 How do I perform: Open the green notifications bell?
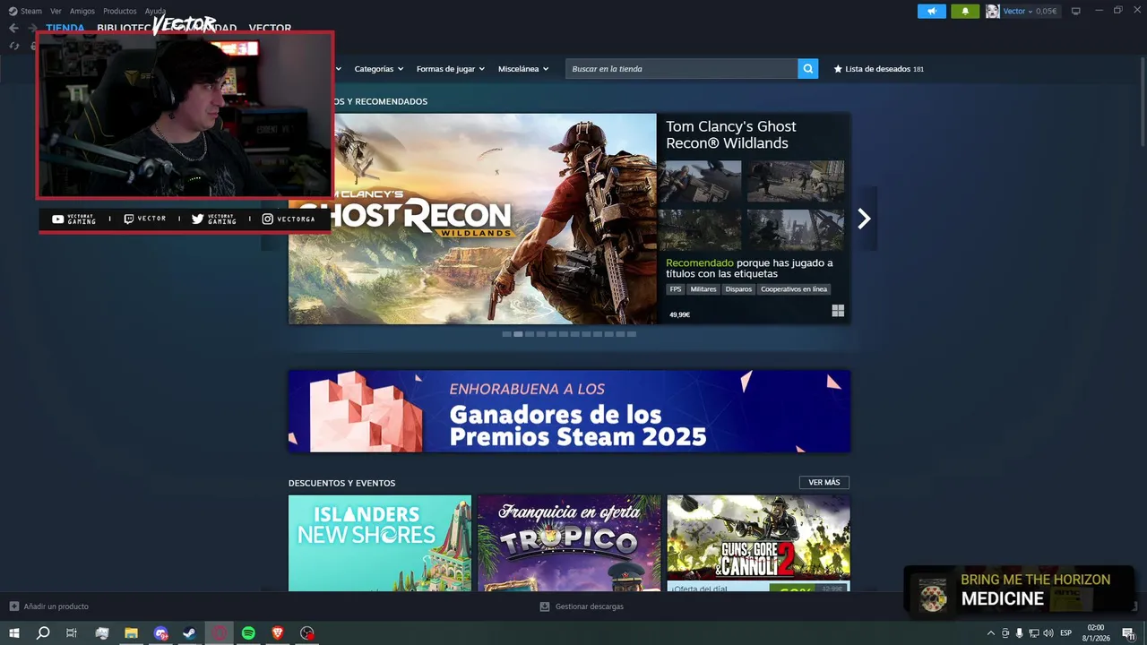click(965, 11)
